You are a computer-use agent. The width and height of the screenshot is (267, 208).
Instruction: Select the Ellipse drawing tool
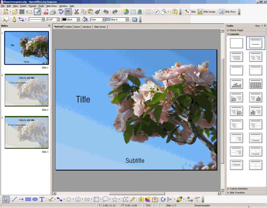point(35,199)
